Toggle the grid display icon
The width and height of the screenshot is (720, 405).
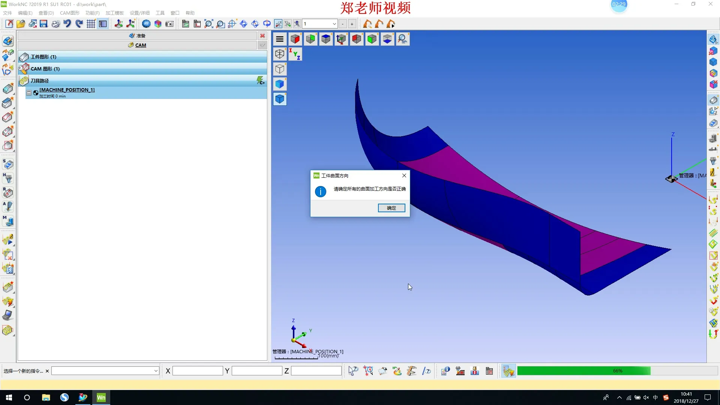click(x=91, y=24)
